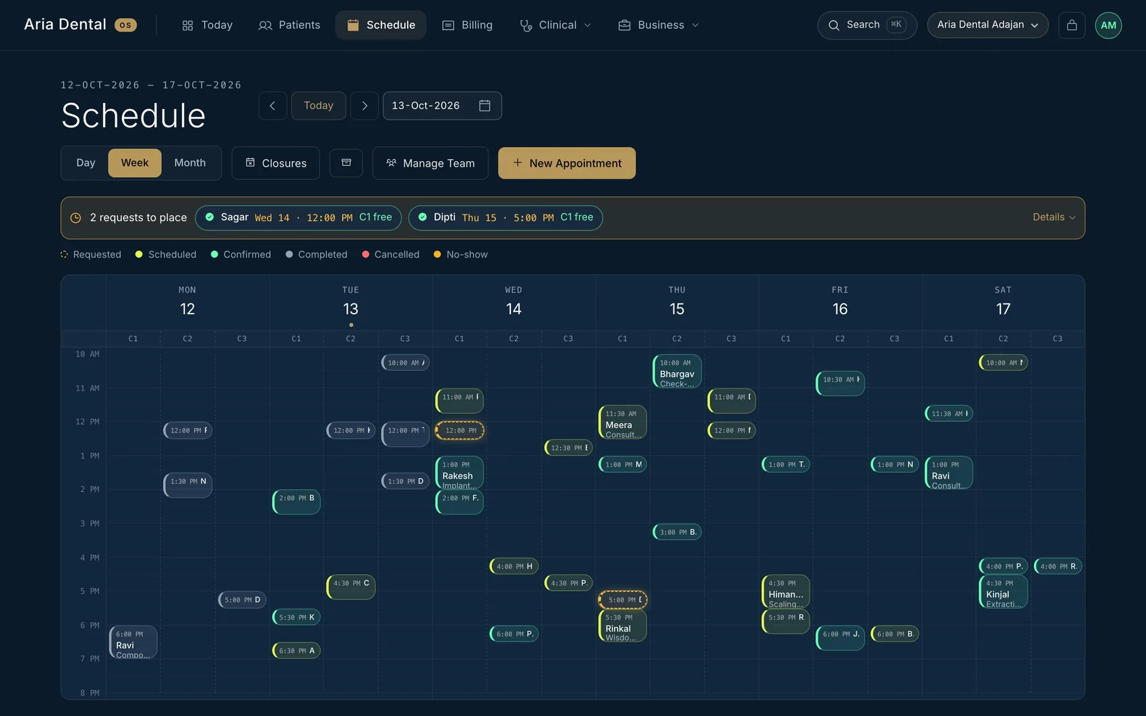
Task: Open the Search box
Action: [x=867, y=25]
